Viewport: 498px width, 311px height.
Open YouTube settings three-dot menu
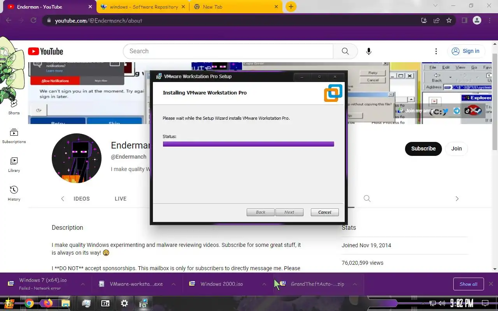[436, 51]
